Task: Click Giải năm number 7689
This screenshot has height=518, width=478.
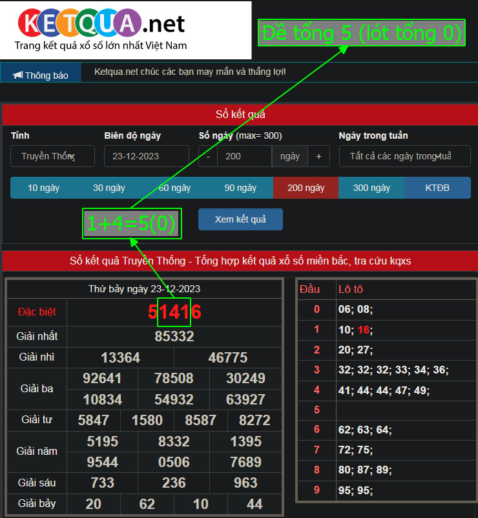Action: click(x=245, y=462)
